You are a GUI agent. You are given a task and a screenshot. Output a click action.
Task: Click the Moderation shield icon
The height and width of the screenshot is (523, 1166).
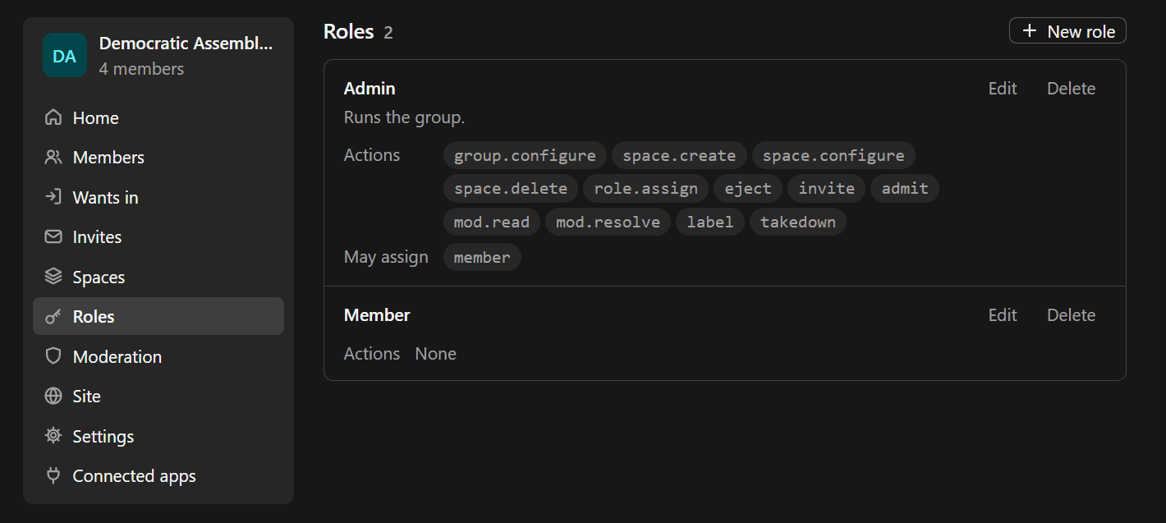tap(53, 356)
